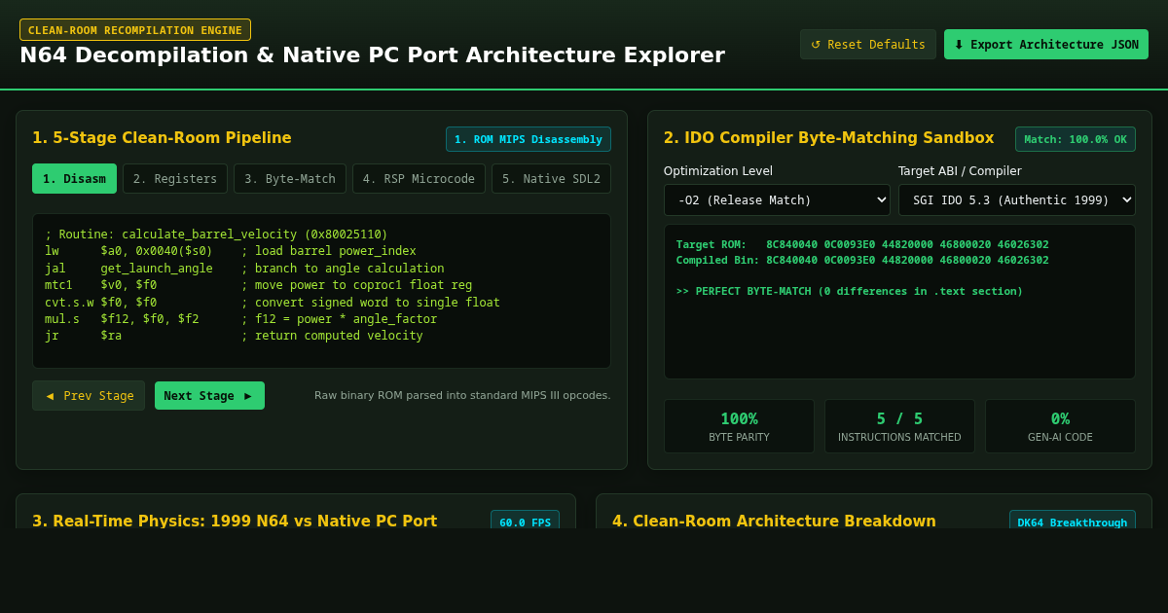The image size is (1168, 613).
Task: Click the DK64 Breakthrough badge
Action: click(1073, 522)
